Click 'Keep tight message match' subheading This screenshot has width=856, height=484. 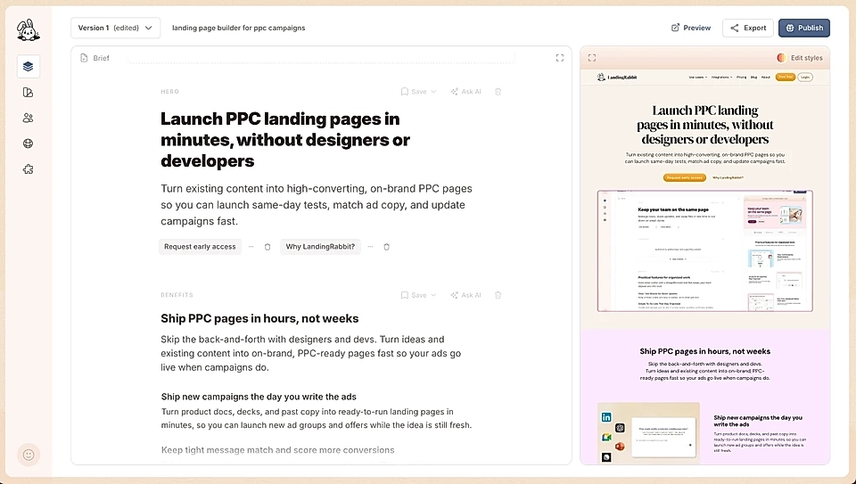[x=277, y=450]
